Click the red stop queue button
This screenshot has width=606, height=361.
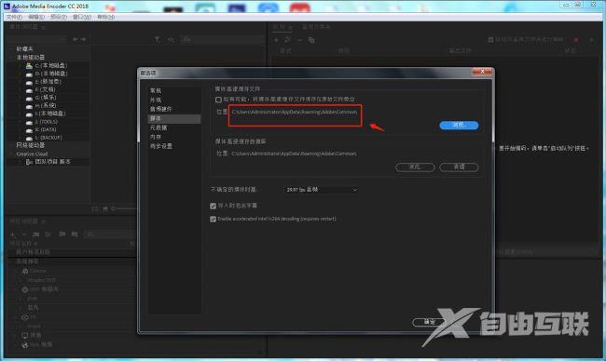click(x=576, y=40)
